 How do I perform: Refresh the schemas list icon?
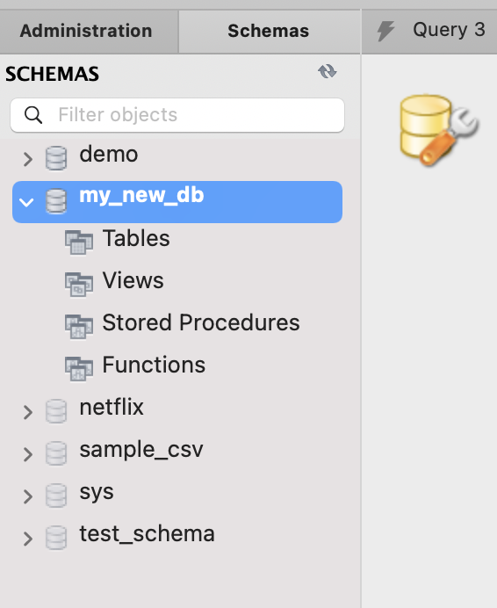pyautogui.click(x=328, y=72)
